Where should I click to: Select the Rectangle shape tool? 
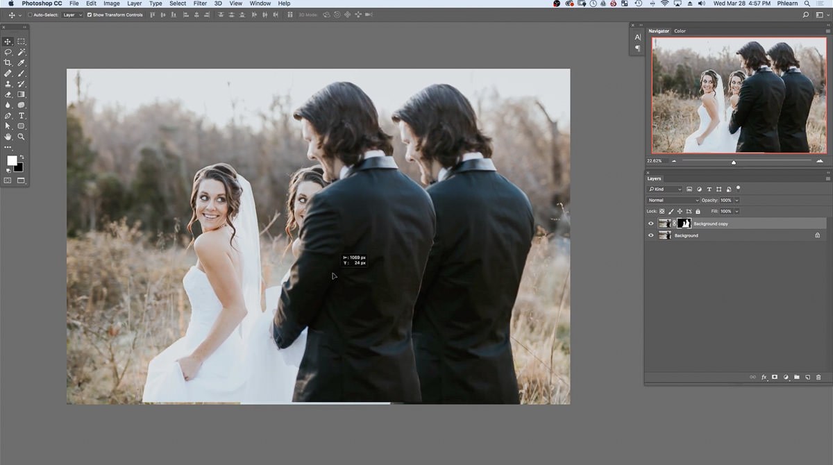(x=22, y=126)
